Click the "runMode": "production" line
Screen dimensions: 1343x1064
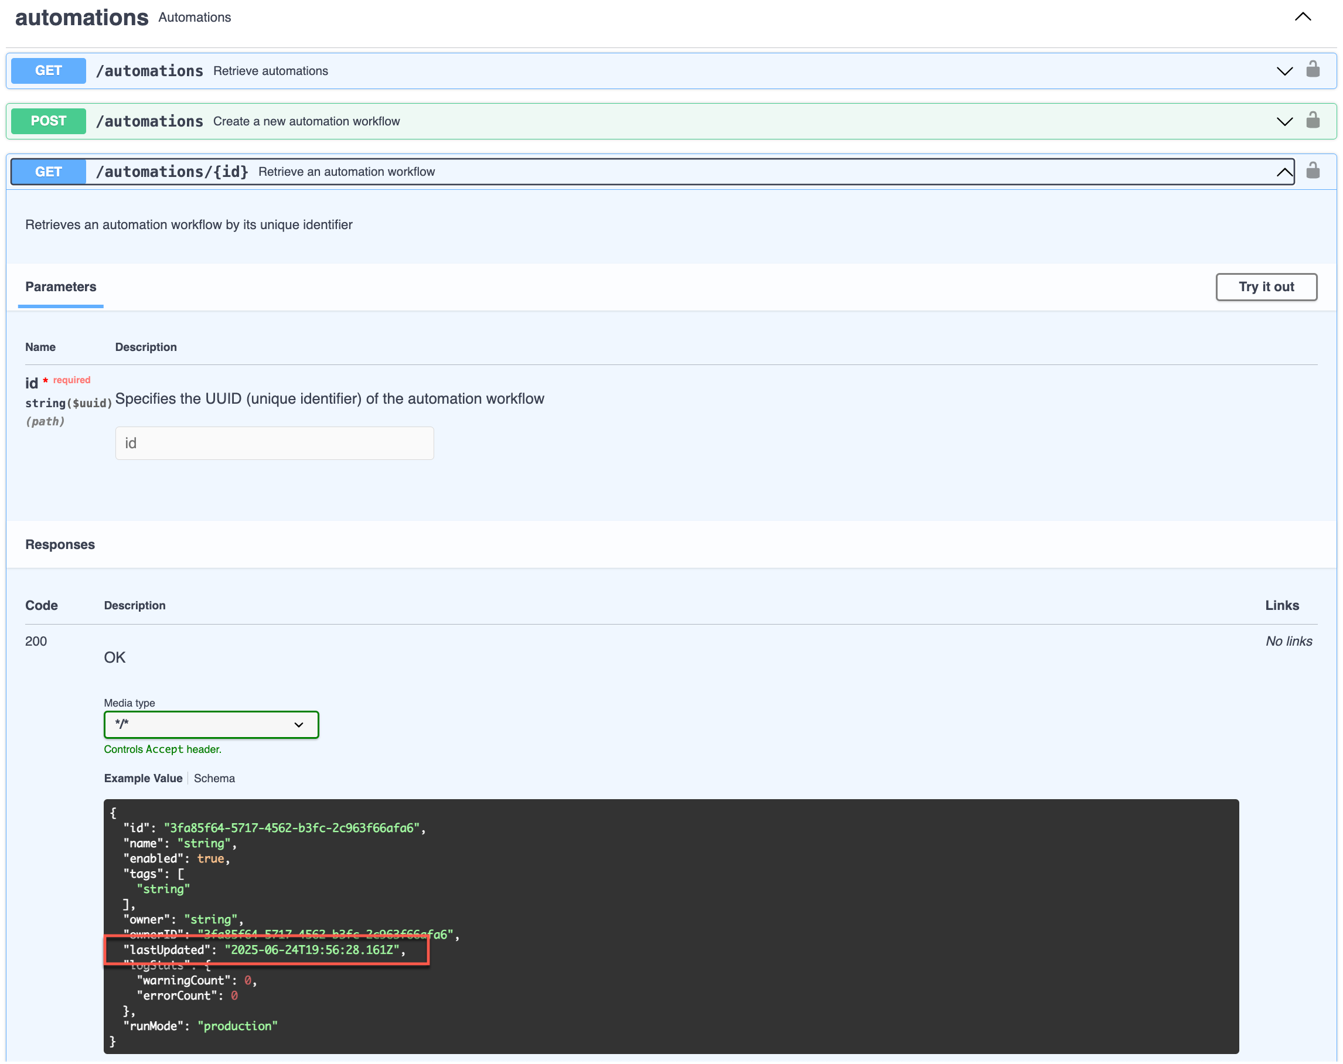tap(200, 1025)
